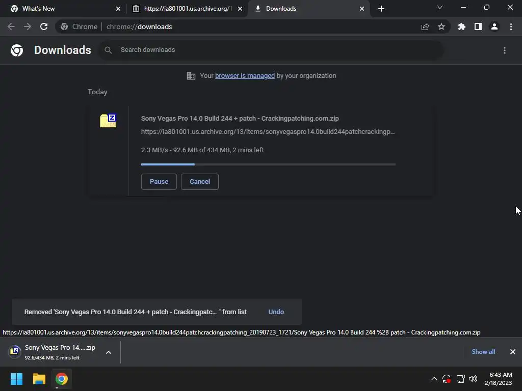Close the archive.org tab
This screenshot has width=522, height=391.
[x=240, y=9]
